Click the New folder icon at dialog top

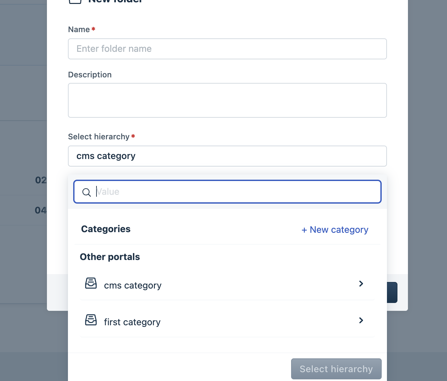(75, 1)
